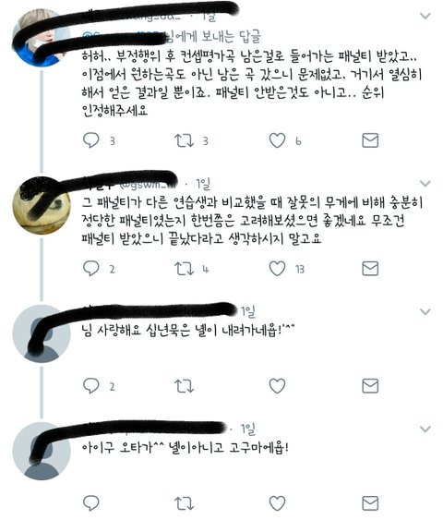Retweet the first tweet with 3 retweets
The image size is (443, 520).
pyautogui.click(x=185, y=140)
